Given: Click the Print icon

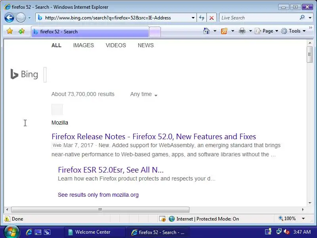Looking at the screenshot, I should point(242,31).
